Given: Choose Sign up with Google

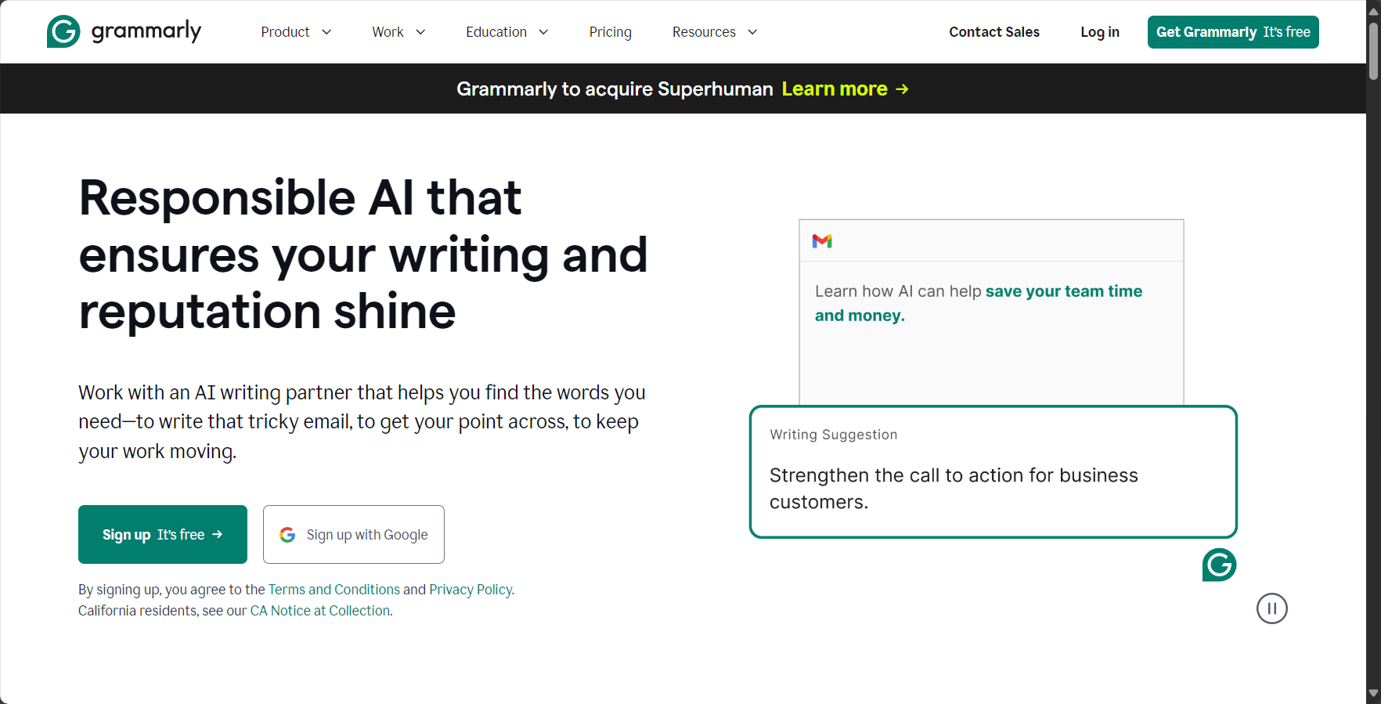Looking at the screenshot, I should (354, 534).
